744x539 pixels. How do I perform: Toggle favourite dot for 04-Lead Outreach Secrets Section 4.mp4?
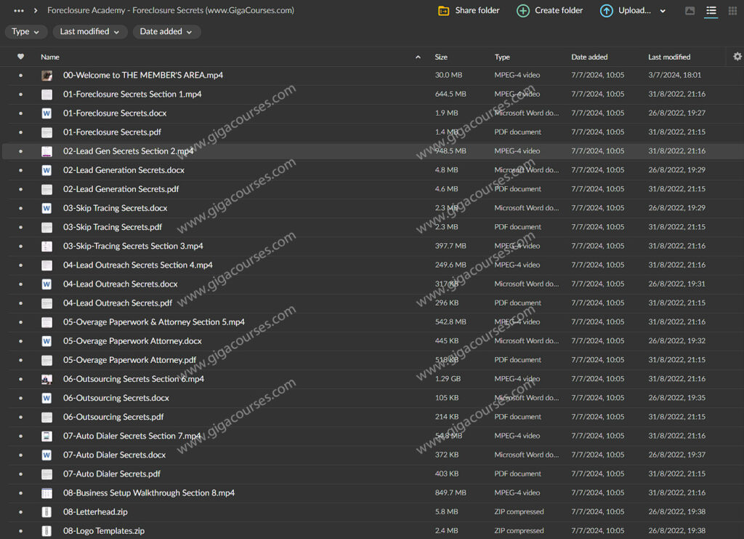click(20, 265)
